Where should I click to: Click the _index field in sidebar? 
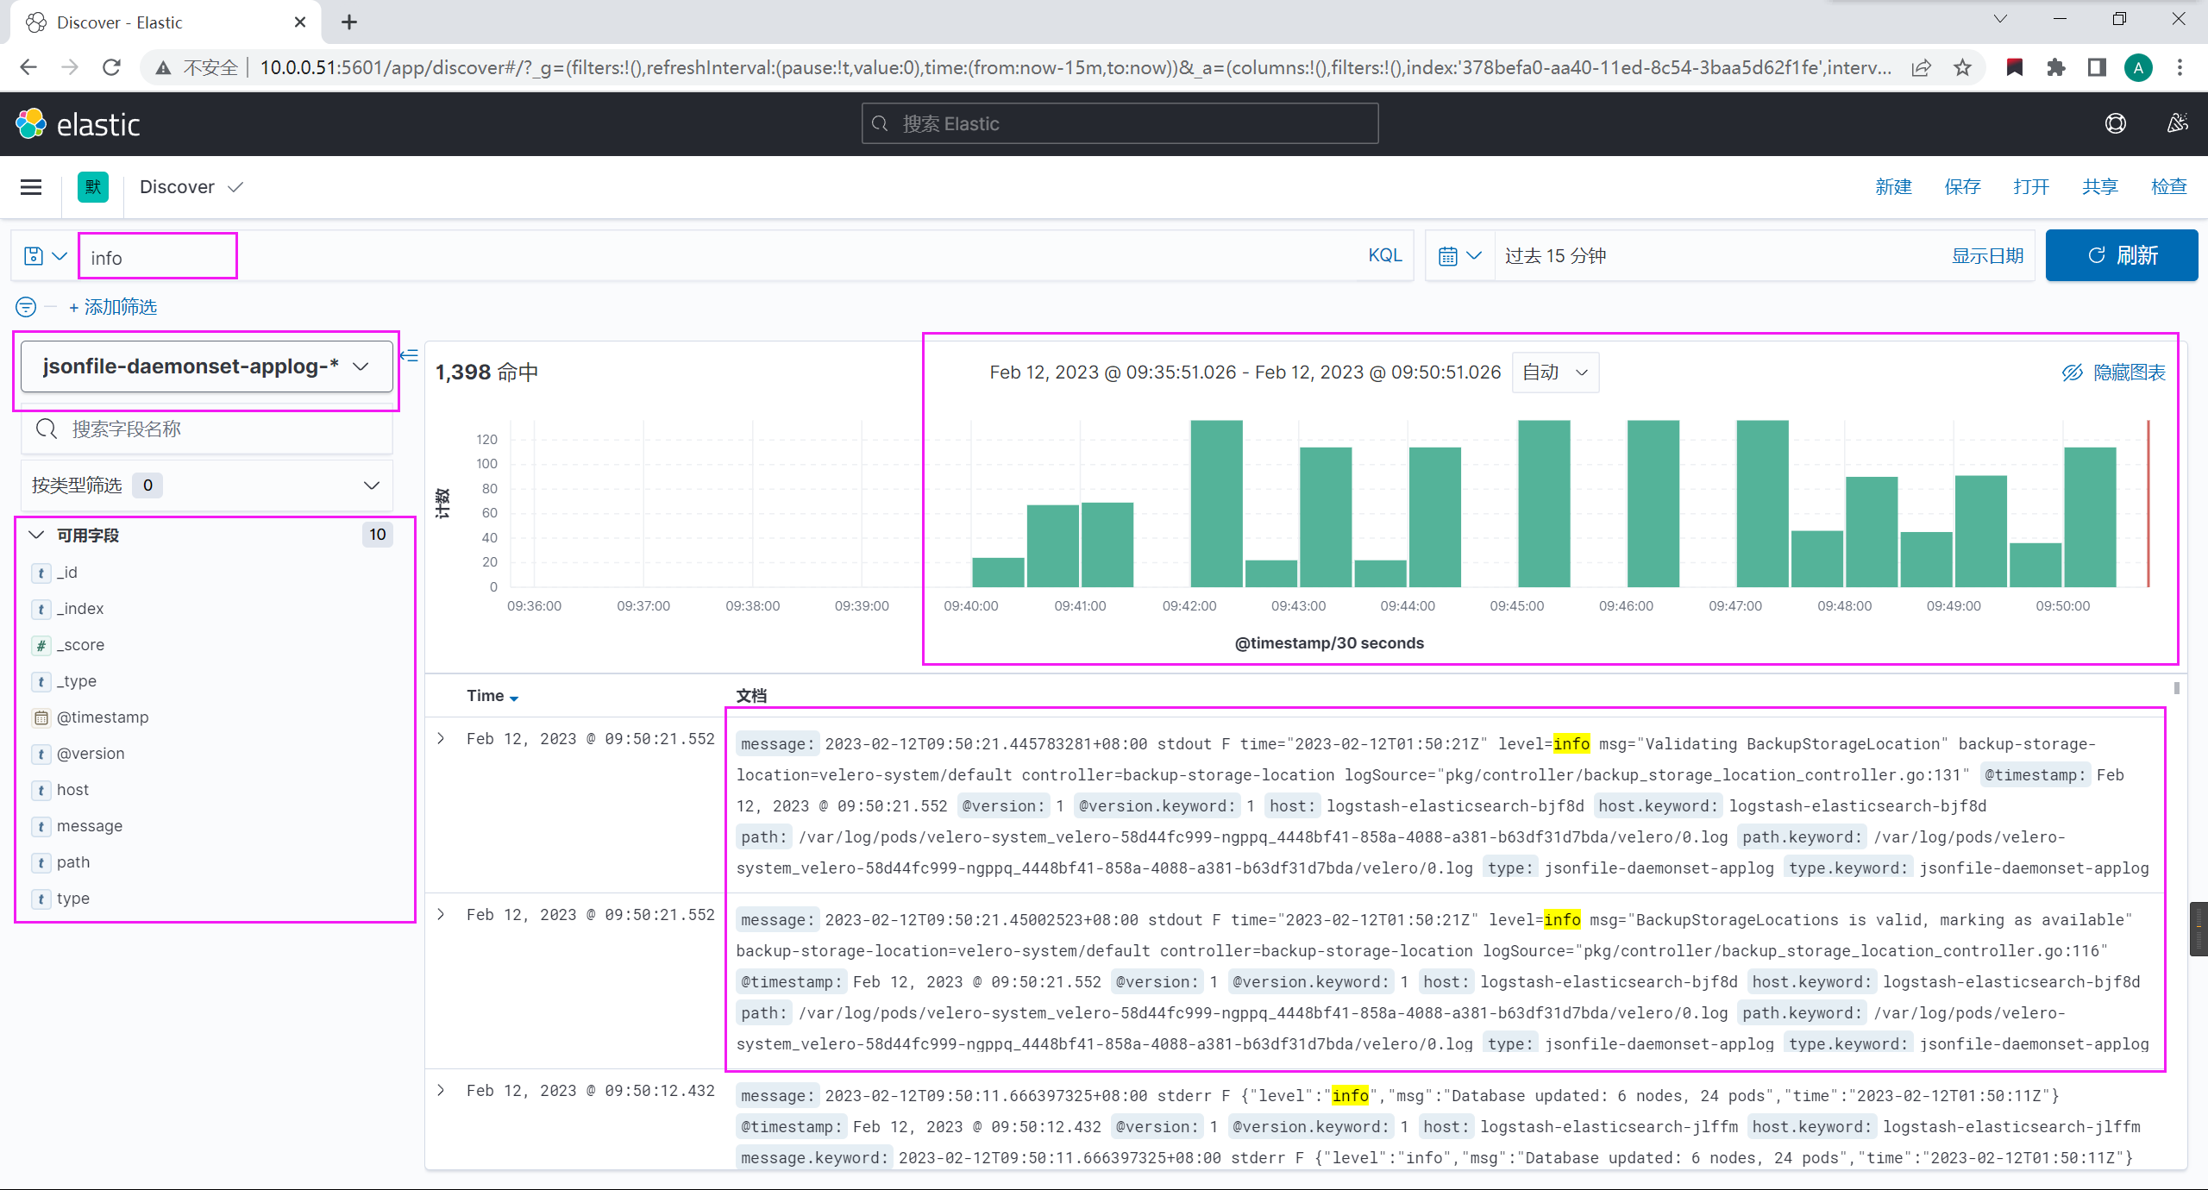pos(80,609)
